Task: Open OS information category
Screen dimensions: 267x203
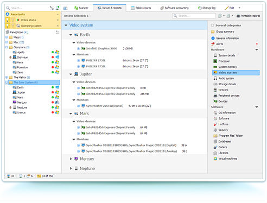Action: click(225, 113)
